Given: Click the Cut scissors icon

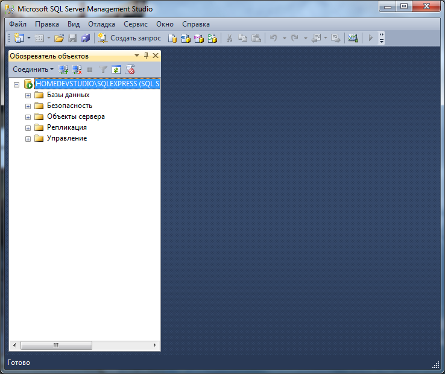Looking at the screenshot, I should coord(229,38).
